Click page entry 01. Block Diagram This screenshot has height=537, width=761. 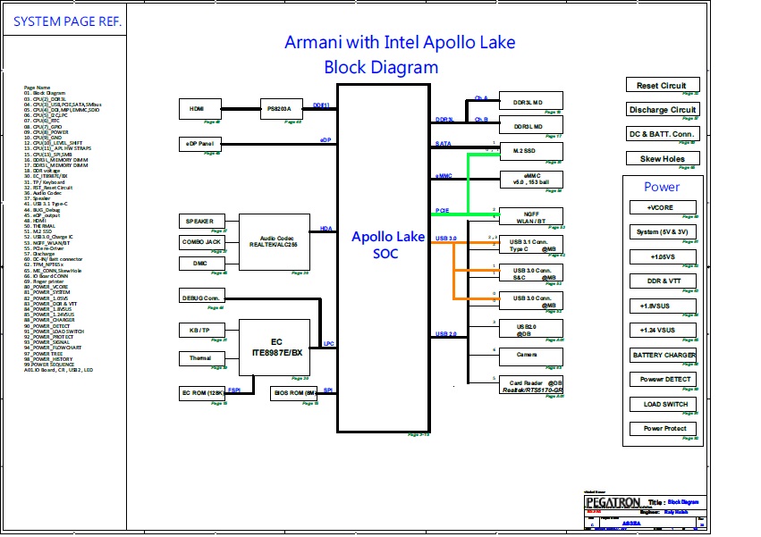click(45, 93)
